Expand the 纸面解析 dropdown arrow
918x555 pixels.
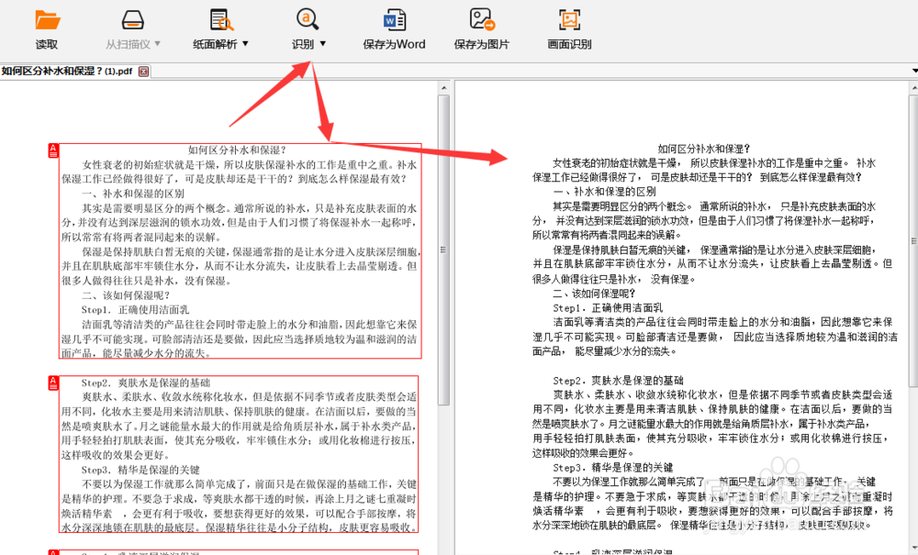[x=245, y=44]
